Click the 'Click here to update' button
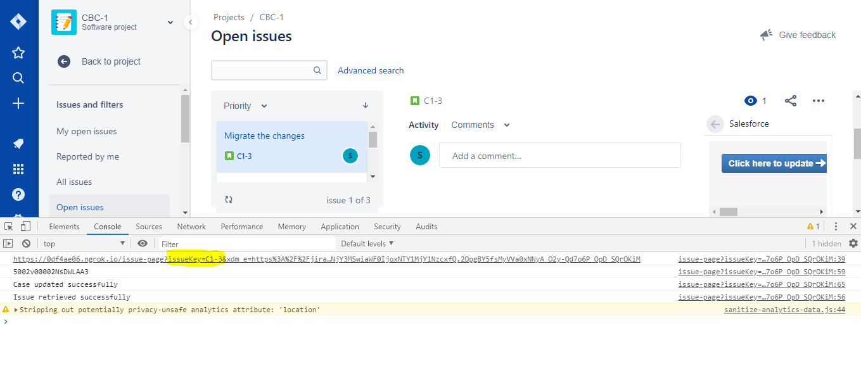The height and width of the screenshot is (392, 861). [774, 163]
